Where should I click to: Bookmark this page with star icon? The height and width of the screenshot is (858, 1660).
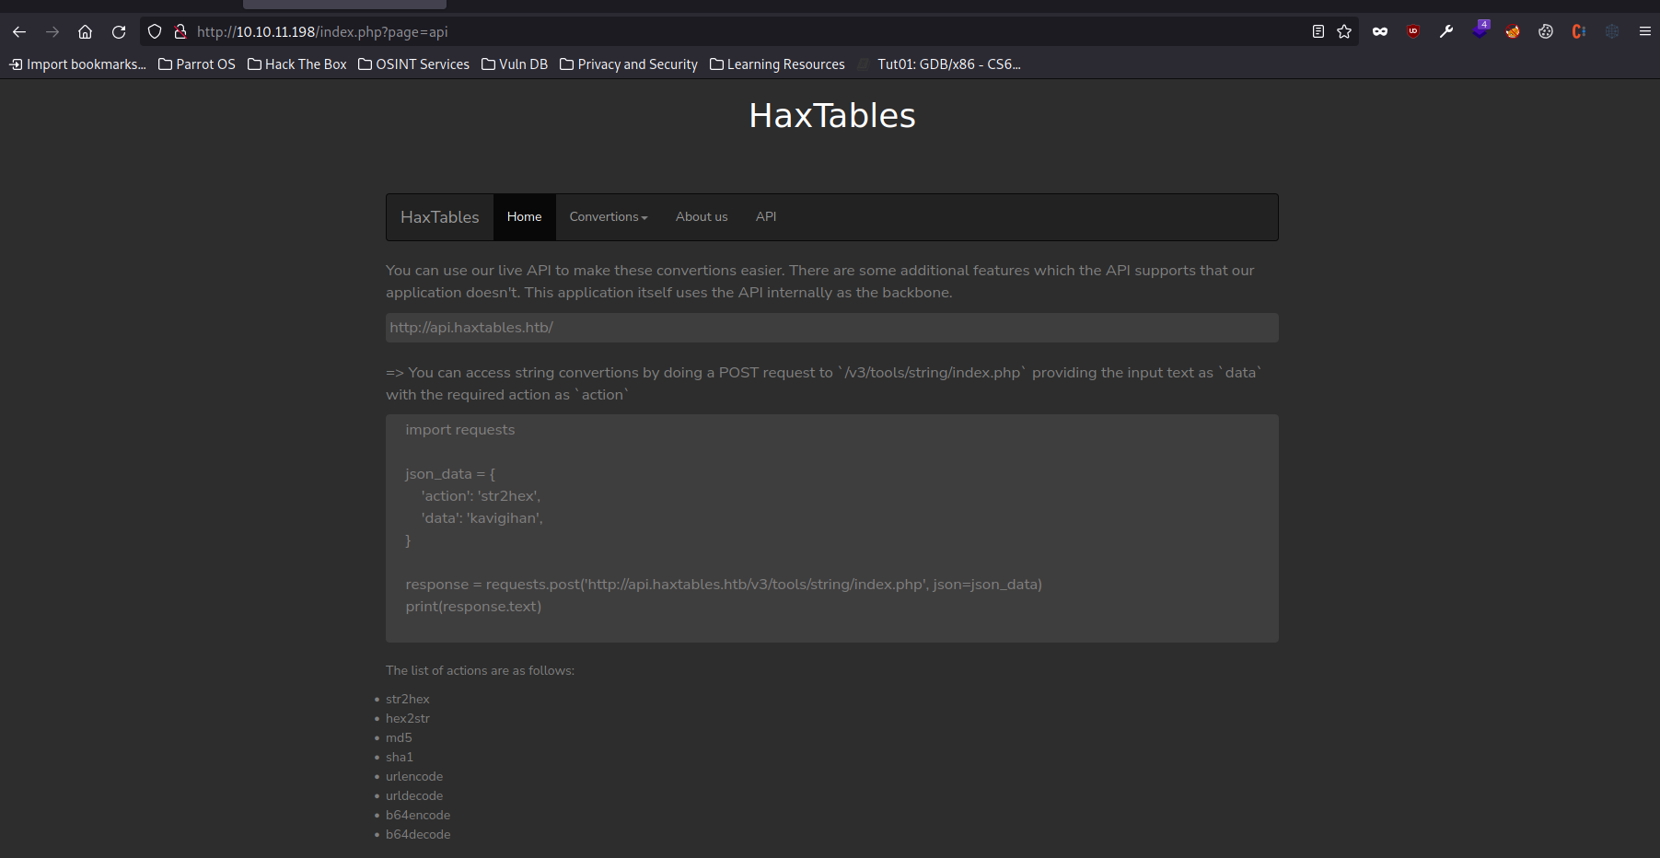coord(1344,32)
